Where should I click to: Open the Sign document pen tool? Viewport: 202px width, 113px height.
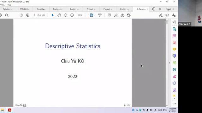point(122,15)
